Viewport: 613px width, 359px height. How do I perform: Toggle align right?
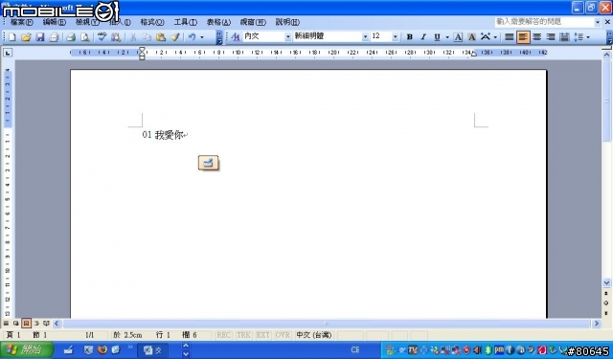(551, 37)
